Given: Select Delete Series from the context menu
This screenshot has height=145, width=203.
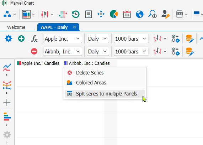Looking at the screenshot, I should coord(105,73).
